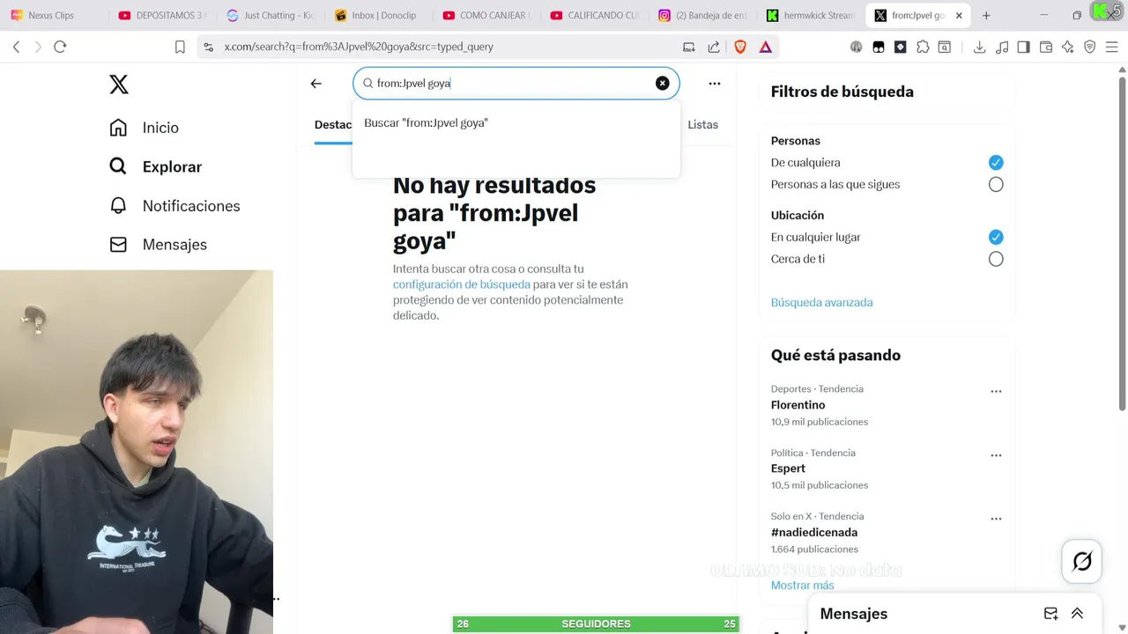
Task: Reload the page with refresh icon
Action: (60, 47)
